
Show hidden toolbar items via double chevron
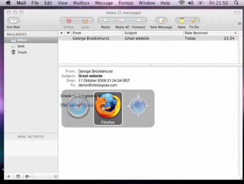(239, 24)
